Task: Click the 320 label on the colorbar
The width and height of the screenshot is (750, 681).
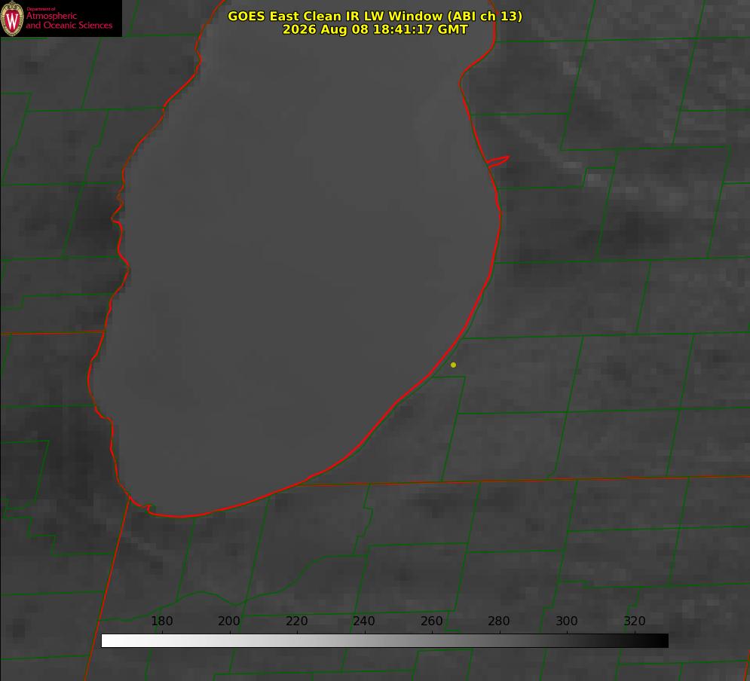Action: 635,621
